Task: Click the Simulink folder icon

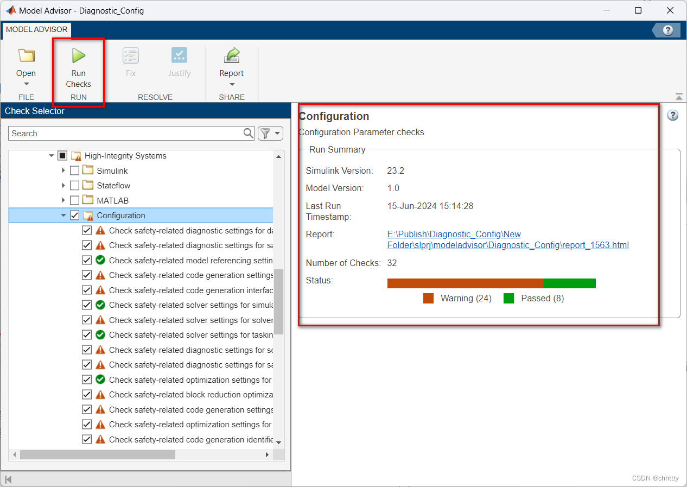Action: [x=88, y=170]
